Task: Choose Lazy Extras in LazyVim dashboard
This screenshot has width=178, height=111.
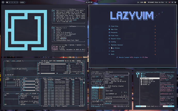Action: (x=115, y=48)
